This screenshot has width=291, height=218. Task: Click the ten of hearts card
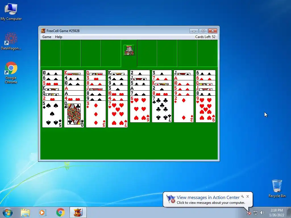118,93
